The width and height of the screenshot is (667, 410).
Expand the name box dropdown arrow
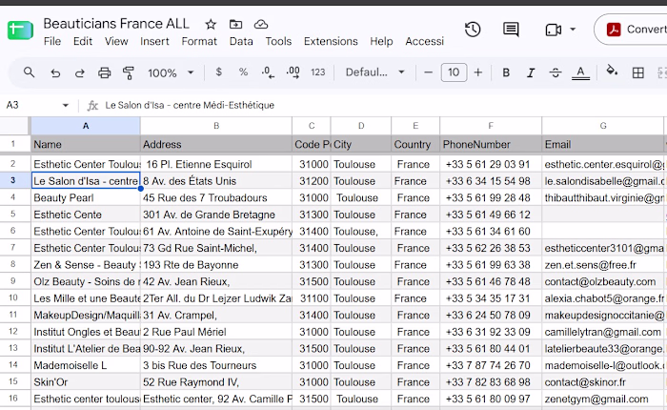click(x=65, y=105)
